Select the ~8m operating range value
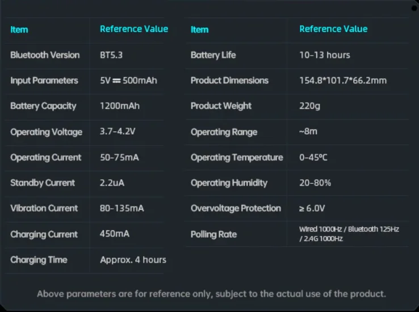Screen dimensions: 419x312 click(308, 132)
